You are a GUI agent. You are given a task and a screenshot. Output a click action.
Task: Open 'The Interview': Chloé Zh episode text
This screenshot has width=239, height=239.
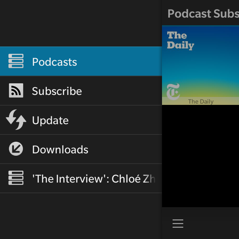(x=94, y=179)
